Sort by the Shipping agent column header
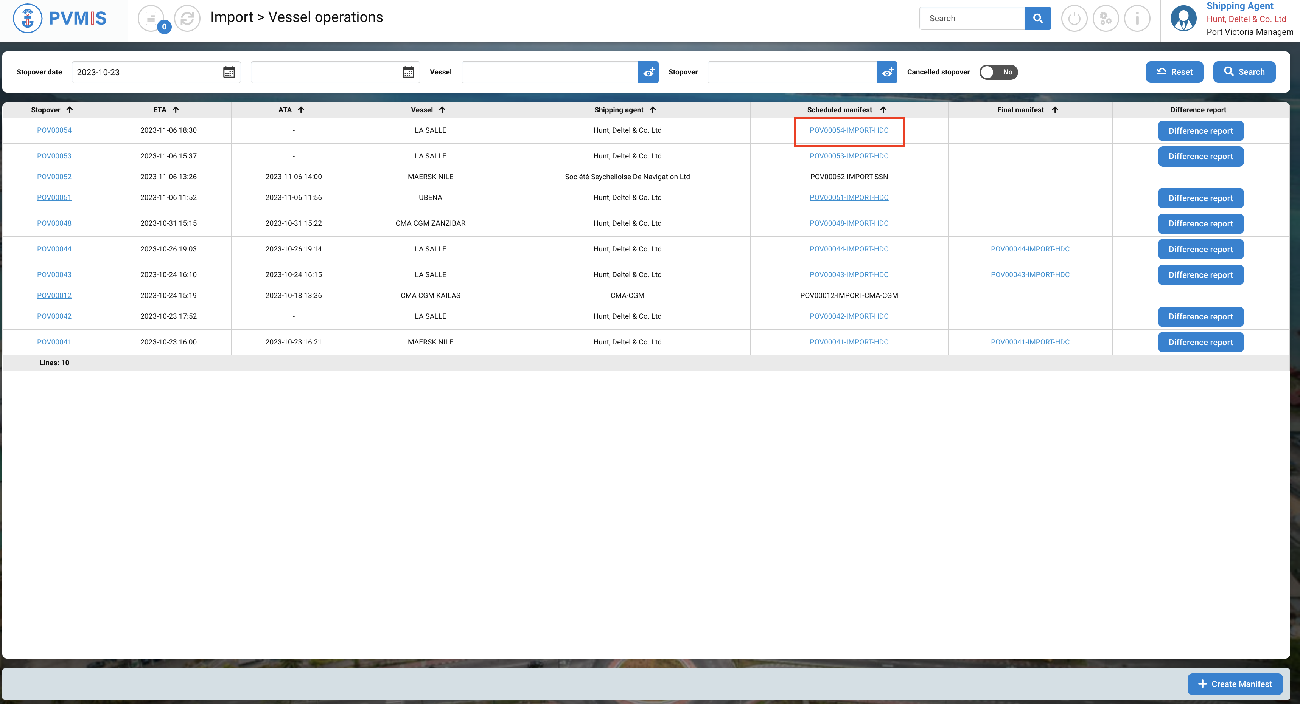This screenshot has width=1300, height=704. pyautogui.click(x=619, y=110)
